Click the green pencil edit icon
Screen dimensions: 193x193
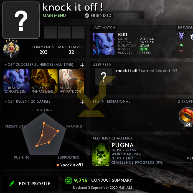(12, 183)
